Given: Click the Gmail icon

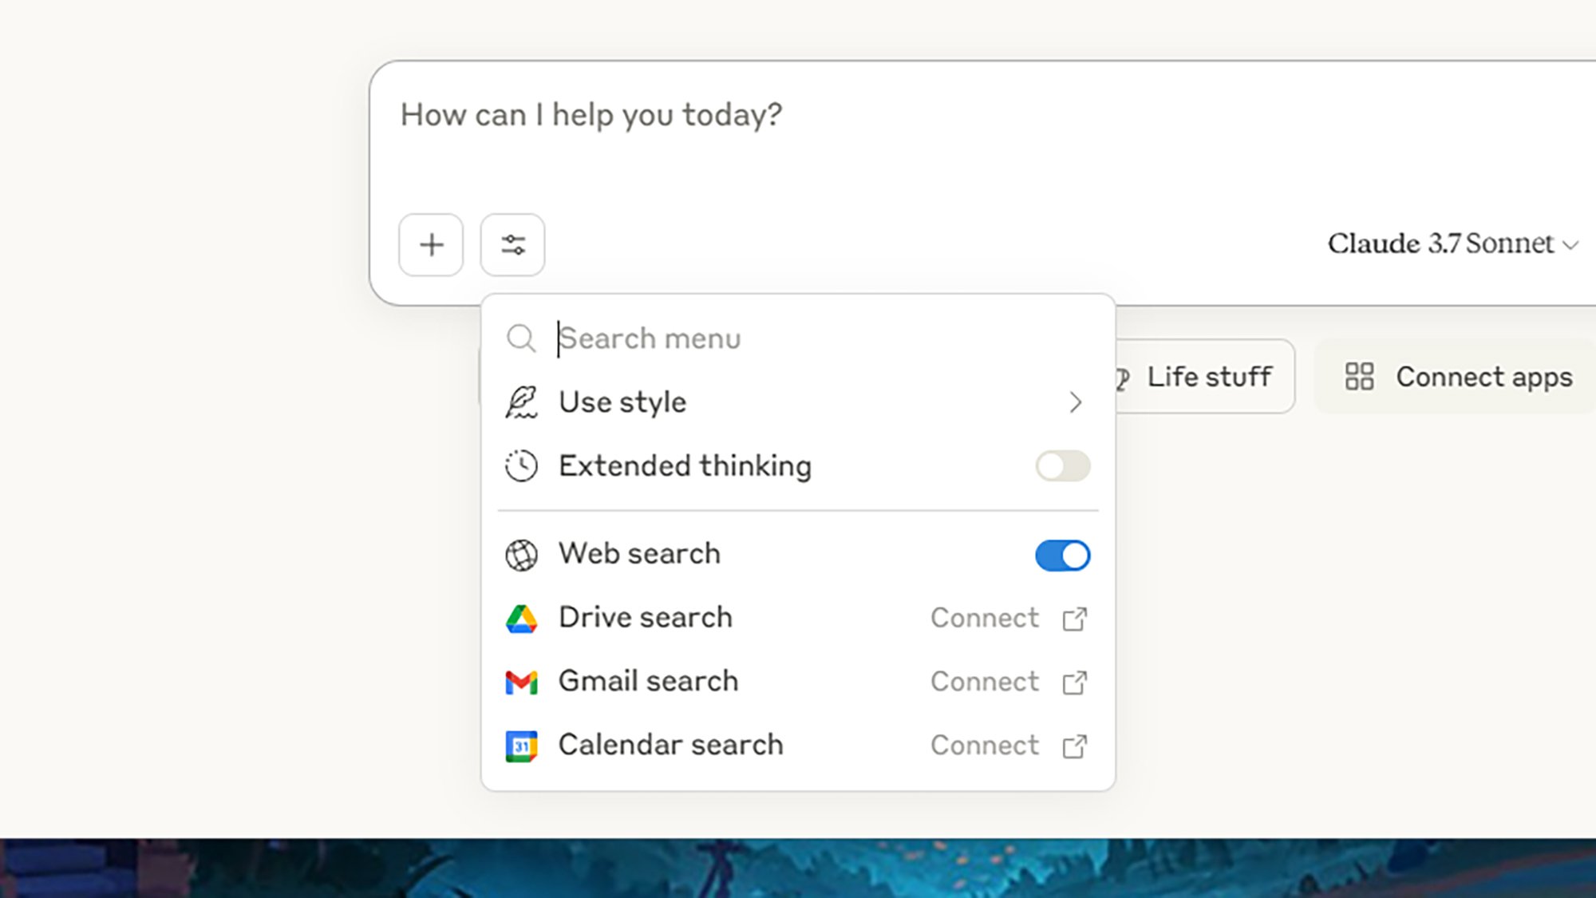Looking at the screenshot, I should coord(521,682).
